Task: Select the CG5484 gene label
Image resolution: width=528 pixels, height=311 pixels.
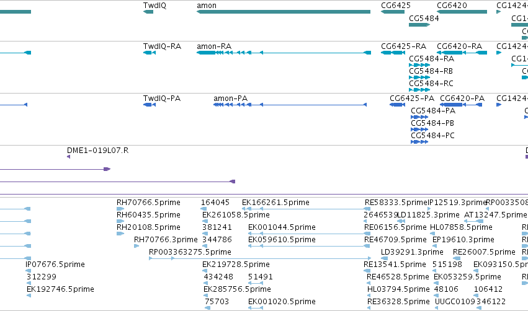Action: click(x=424, y=19)
